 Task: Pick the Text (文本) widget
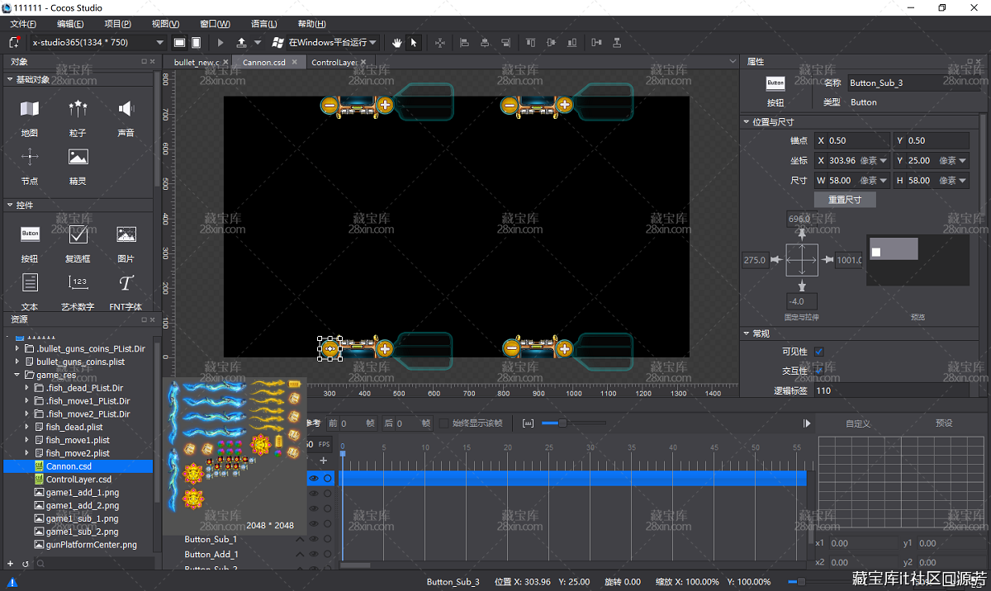coord(30,292)
